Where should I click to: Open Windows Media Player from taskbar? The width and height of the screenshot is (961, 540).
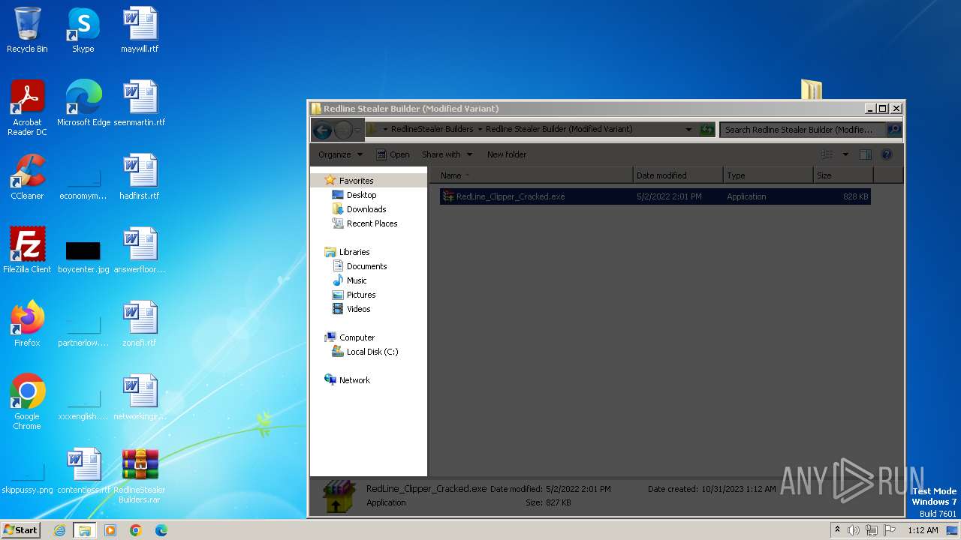[x=110, y=530]
